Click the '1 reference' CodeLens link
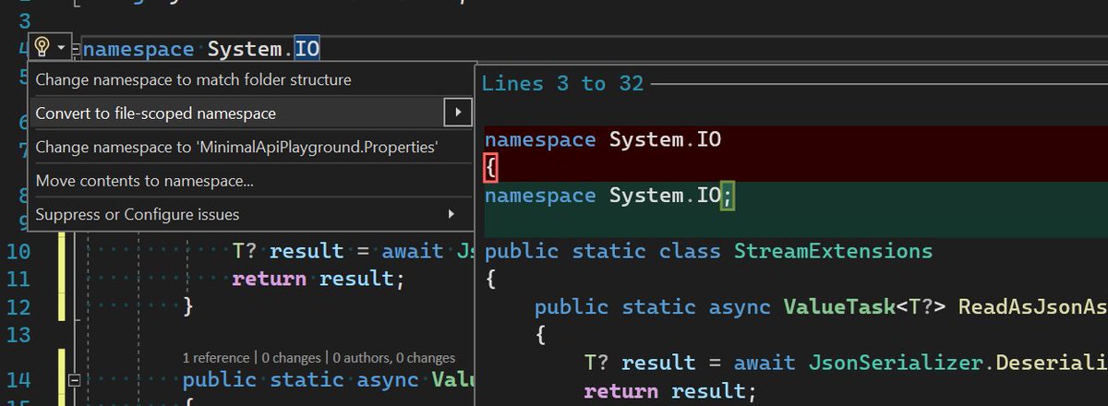This screenshot has width=1108, height=406. (215, 357)
